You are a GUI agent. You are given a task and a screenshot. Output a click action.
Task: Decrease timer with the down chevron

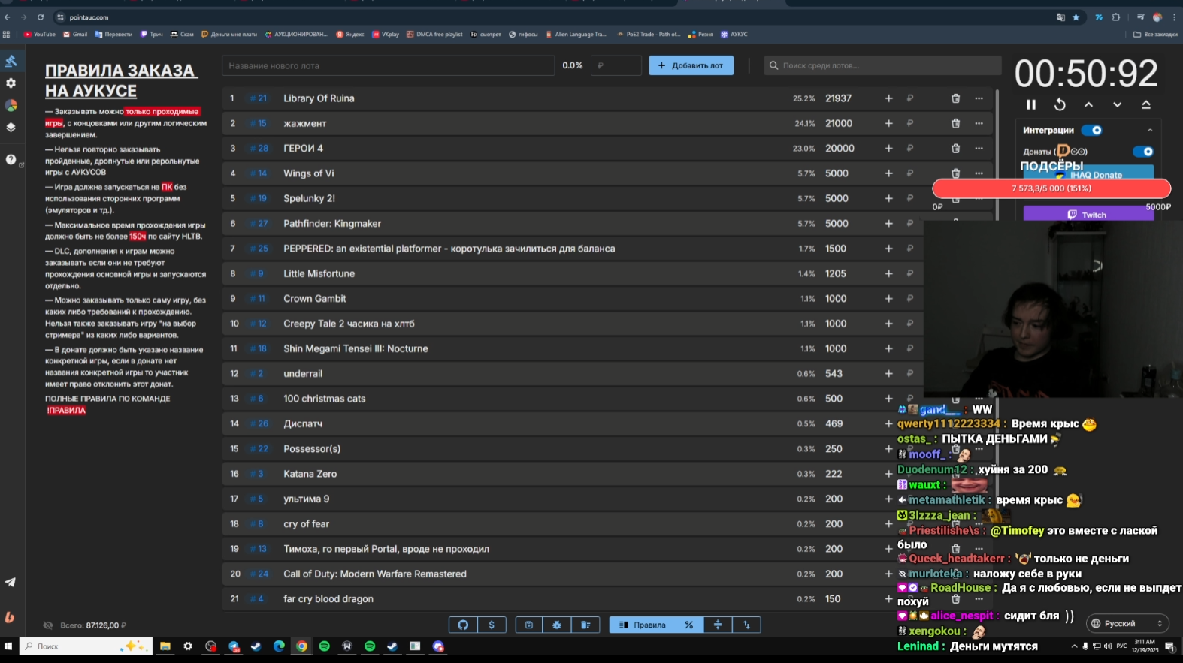[1117, 105]
